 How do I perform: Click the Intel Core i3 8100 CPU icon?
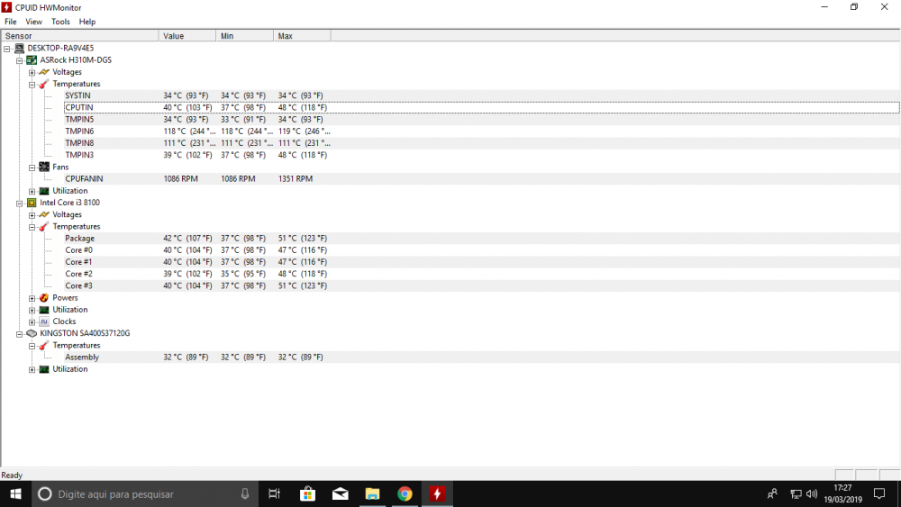pyautogui.click(x=32, y=203)
